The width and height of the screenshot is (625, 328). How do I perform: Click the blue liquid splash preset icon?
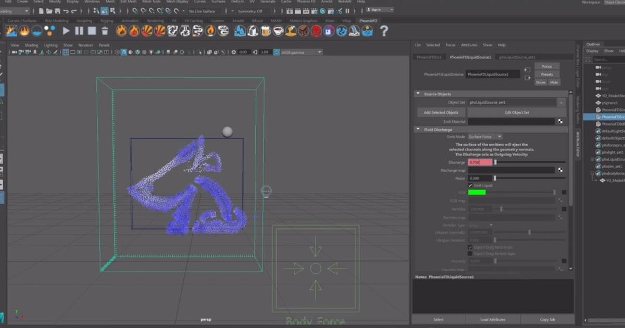pyautogui.click(x=240, y=31)
